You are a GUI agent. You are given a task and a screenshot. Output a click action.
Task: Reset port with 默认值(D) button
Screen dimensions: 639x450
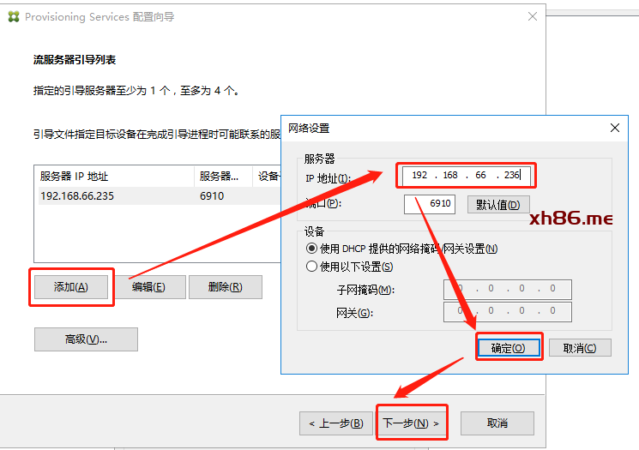click(x=498, y=204)
